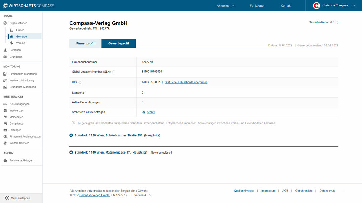Expand Standort 1140 Wien Matznergasse 17

pos(71,152)
